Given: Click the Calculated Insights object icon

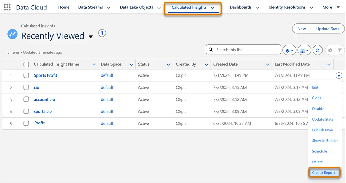Looking at the screenshot, I should tap(12, 34).
